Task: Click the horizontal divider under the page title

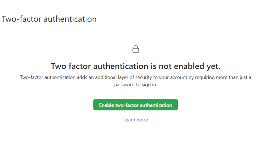Action: tap(136, 28)
